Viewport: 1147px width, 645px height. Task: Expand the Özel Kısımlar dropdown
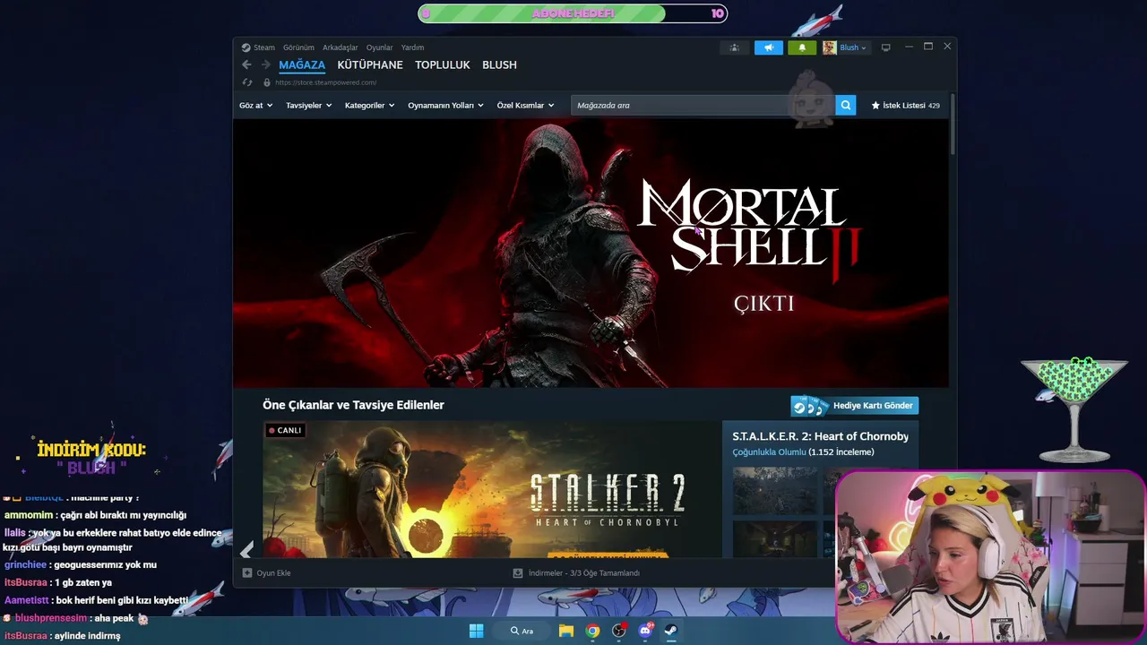525,106
